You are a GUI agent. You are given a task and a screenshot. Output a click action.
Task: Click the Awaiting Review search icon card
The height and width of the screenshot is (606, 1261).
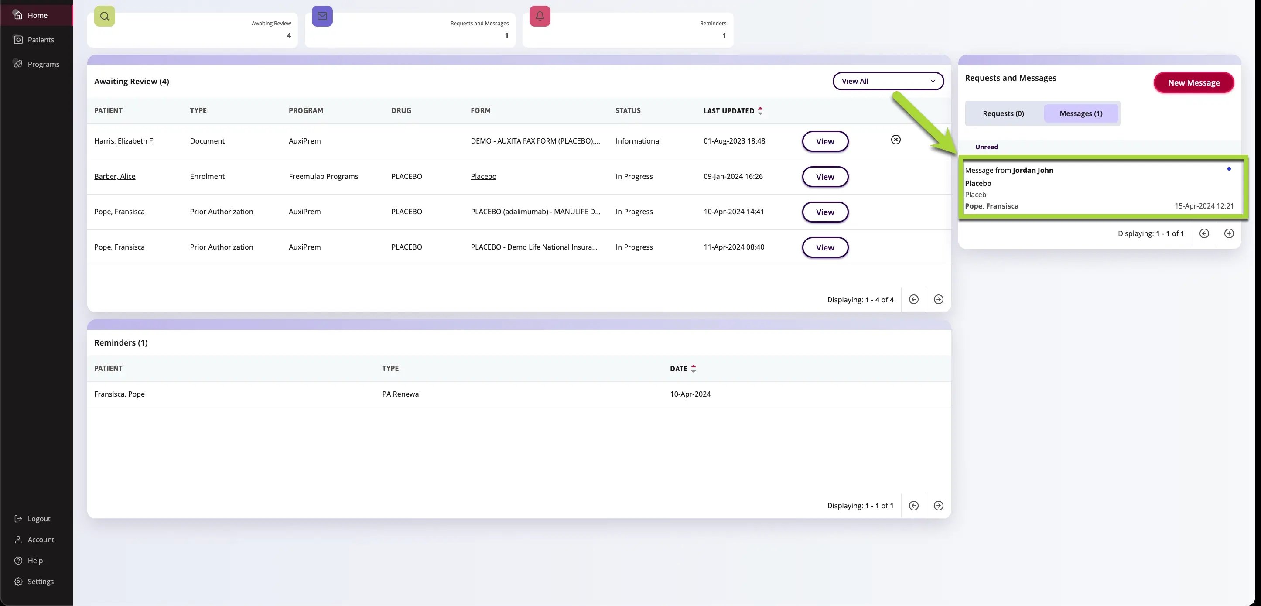pyautogui.click(x=104, y=16)
